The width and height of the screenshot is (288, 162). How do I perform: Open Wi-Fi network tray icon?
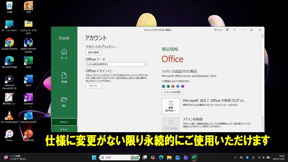tap(259, 157)
